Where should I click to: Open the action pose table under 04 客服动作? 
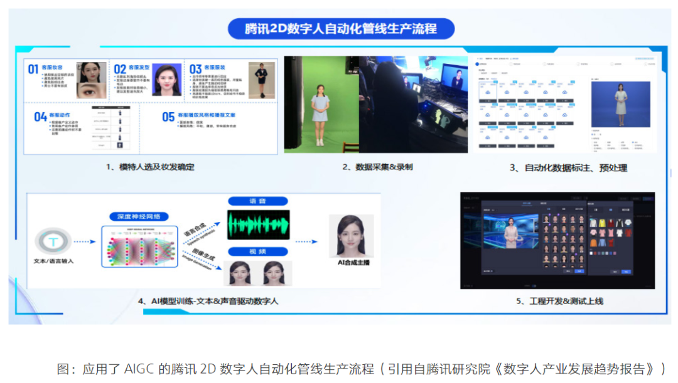pos(111,128)
